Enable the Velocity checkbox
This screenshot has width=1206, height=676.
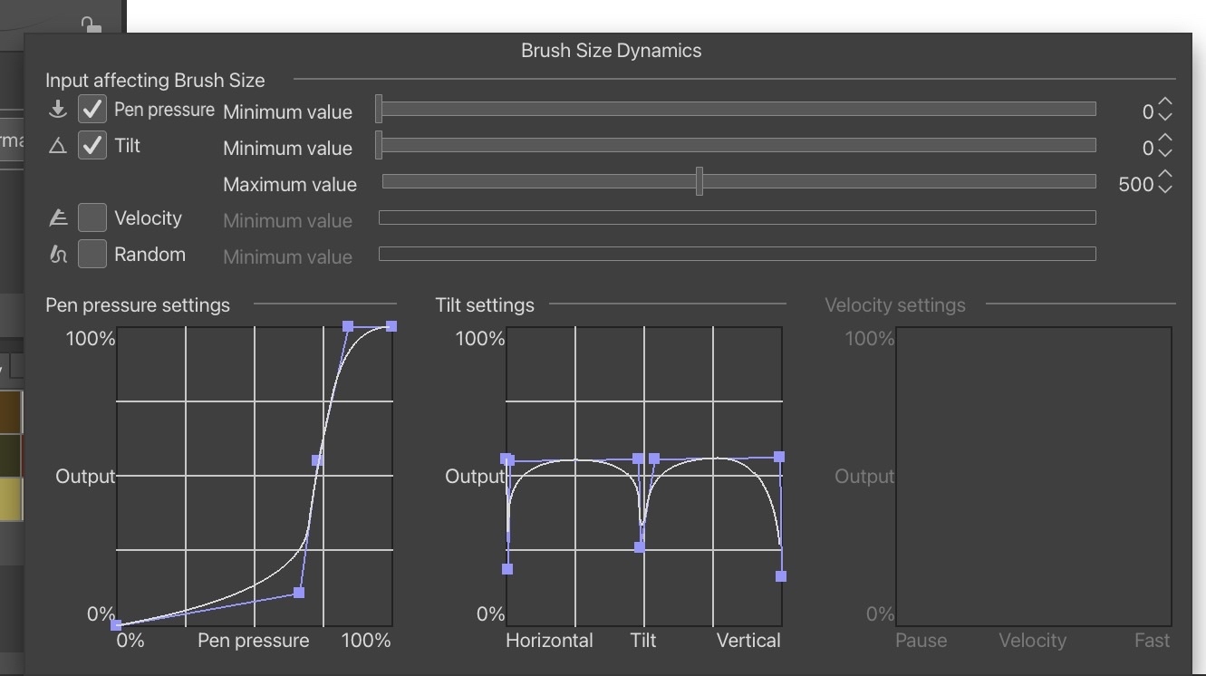pyautogui.click(x=92, y=218)
